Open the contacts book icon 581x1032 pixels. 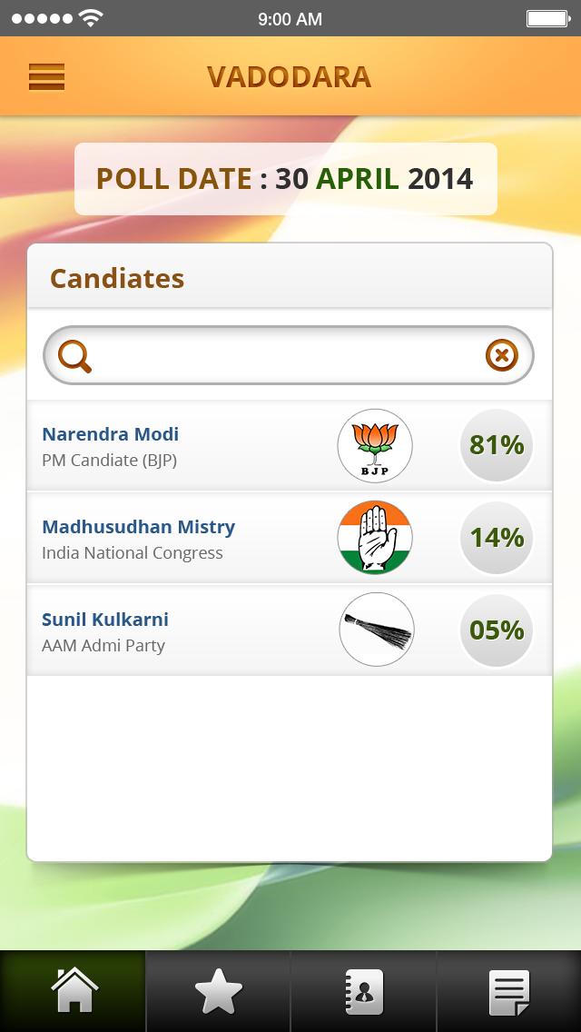pos(362,991)
